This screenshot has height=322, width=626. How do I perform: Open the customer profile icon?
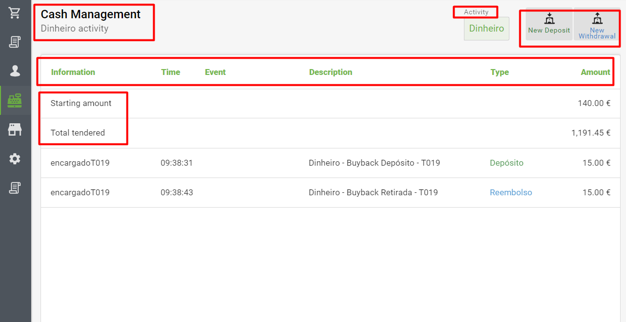[x=15, y=71]
